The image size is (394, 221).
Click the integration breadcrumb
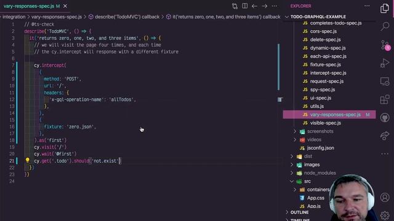tap(14, 17)
